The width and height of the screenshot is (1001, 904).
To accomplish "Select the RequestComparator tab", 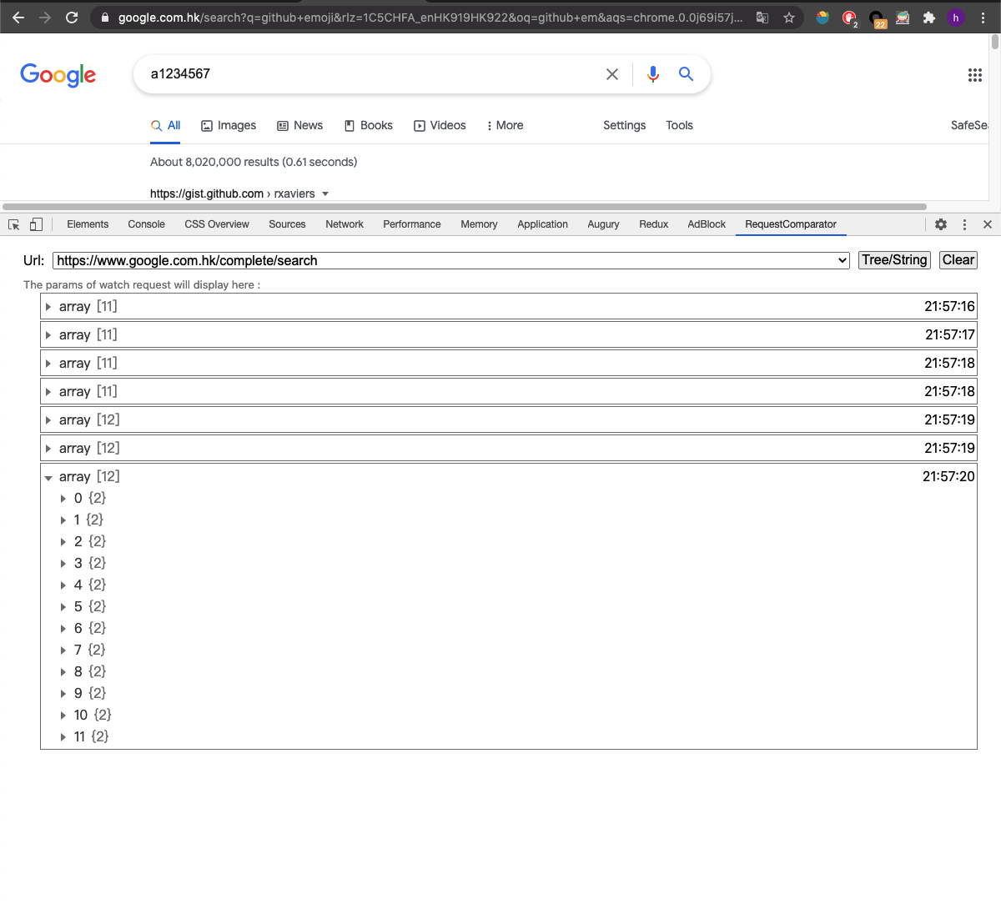I will pyautogui.click(x=791, y=224).
